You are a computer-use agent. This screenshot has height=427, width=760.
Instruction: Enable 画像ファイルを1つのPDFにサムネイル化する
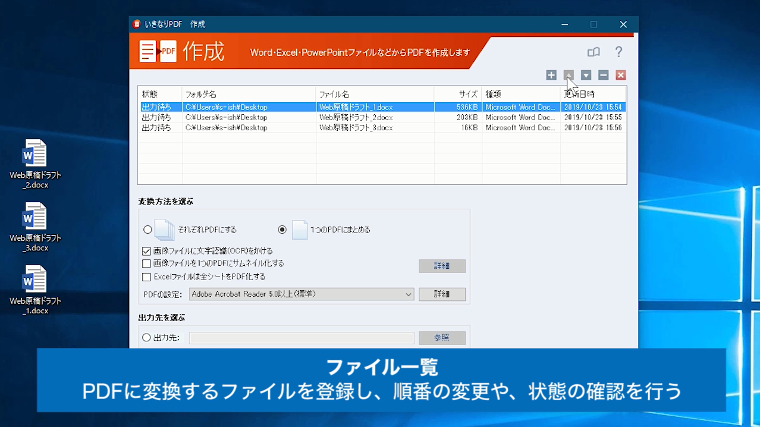(147, 263)
